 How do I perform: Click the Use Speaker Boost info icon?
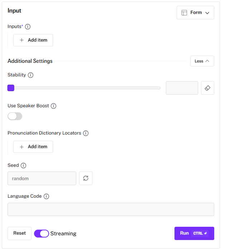click(x=53, y=106)
